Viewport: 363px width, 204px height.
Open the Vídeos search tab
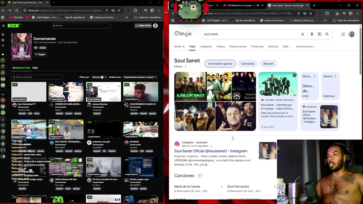(220, 46)
